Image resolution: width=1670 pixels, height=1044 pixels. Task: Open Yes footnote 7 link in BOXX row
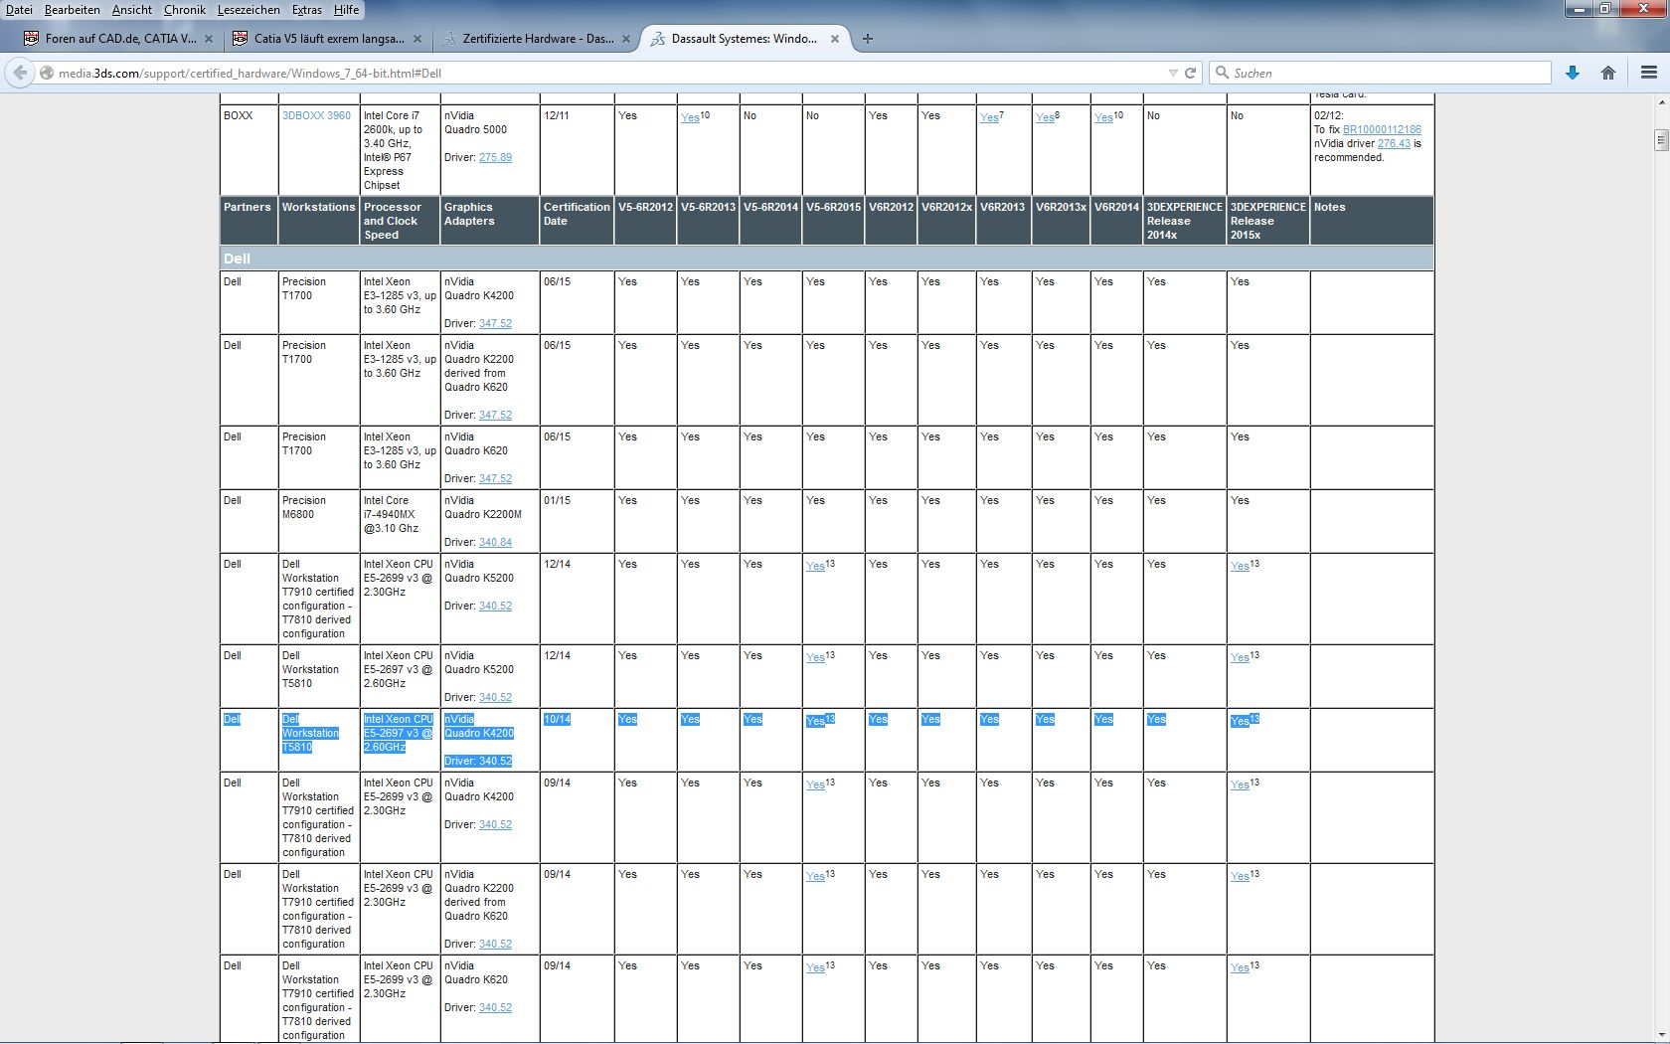tap(989, 117)
